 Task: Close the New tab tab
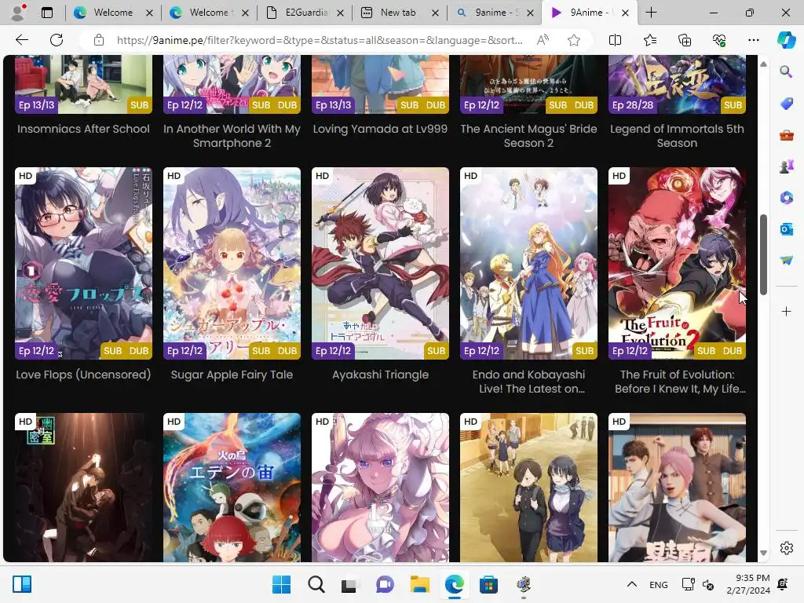point(435,13)
